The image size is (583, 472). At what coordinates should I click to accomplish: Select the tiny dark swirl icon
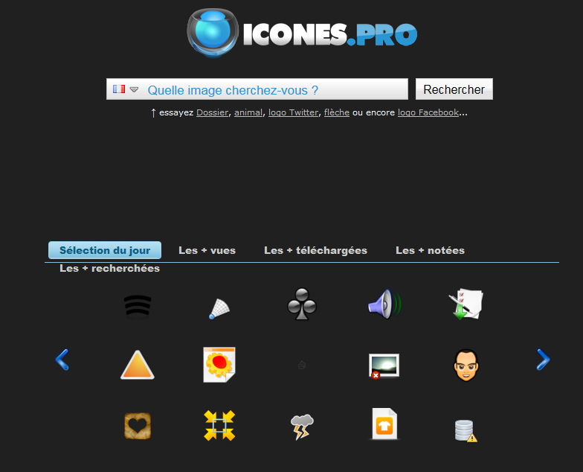tap(302, 365)
